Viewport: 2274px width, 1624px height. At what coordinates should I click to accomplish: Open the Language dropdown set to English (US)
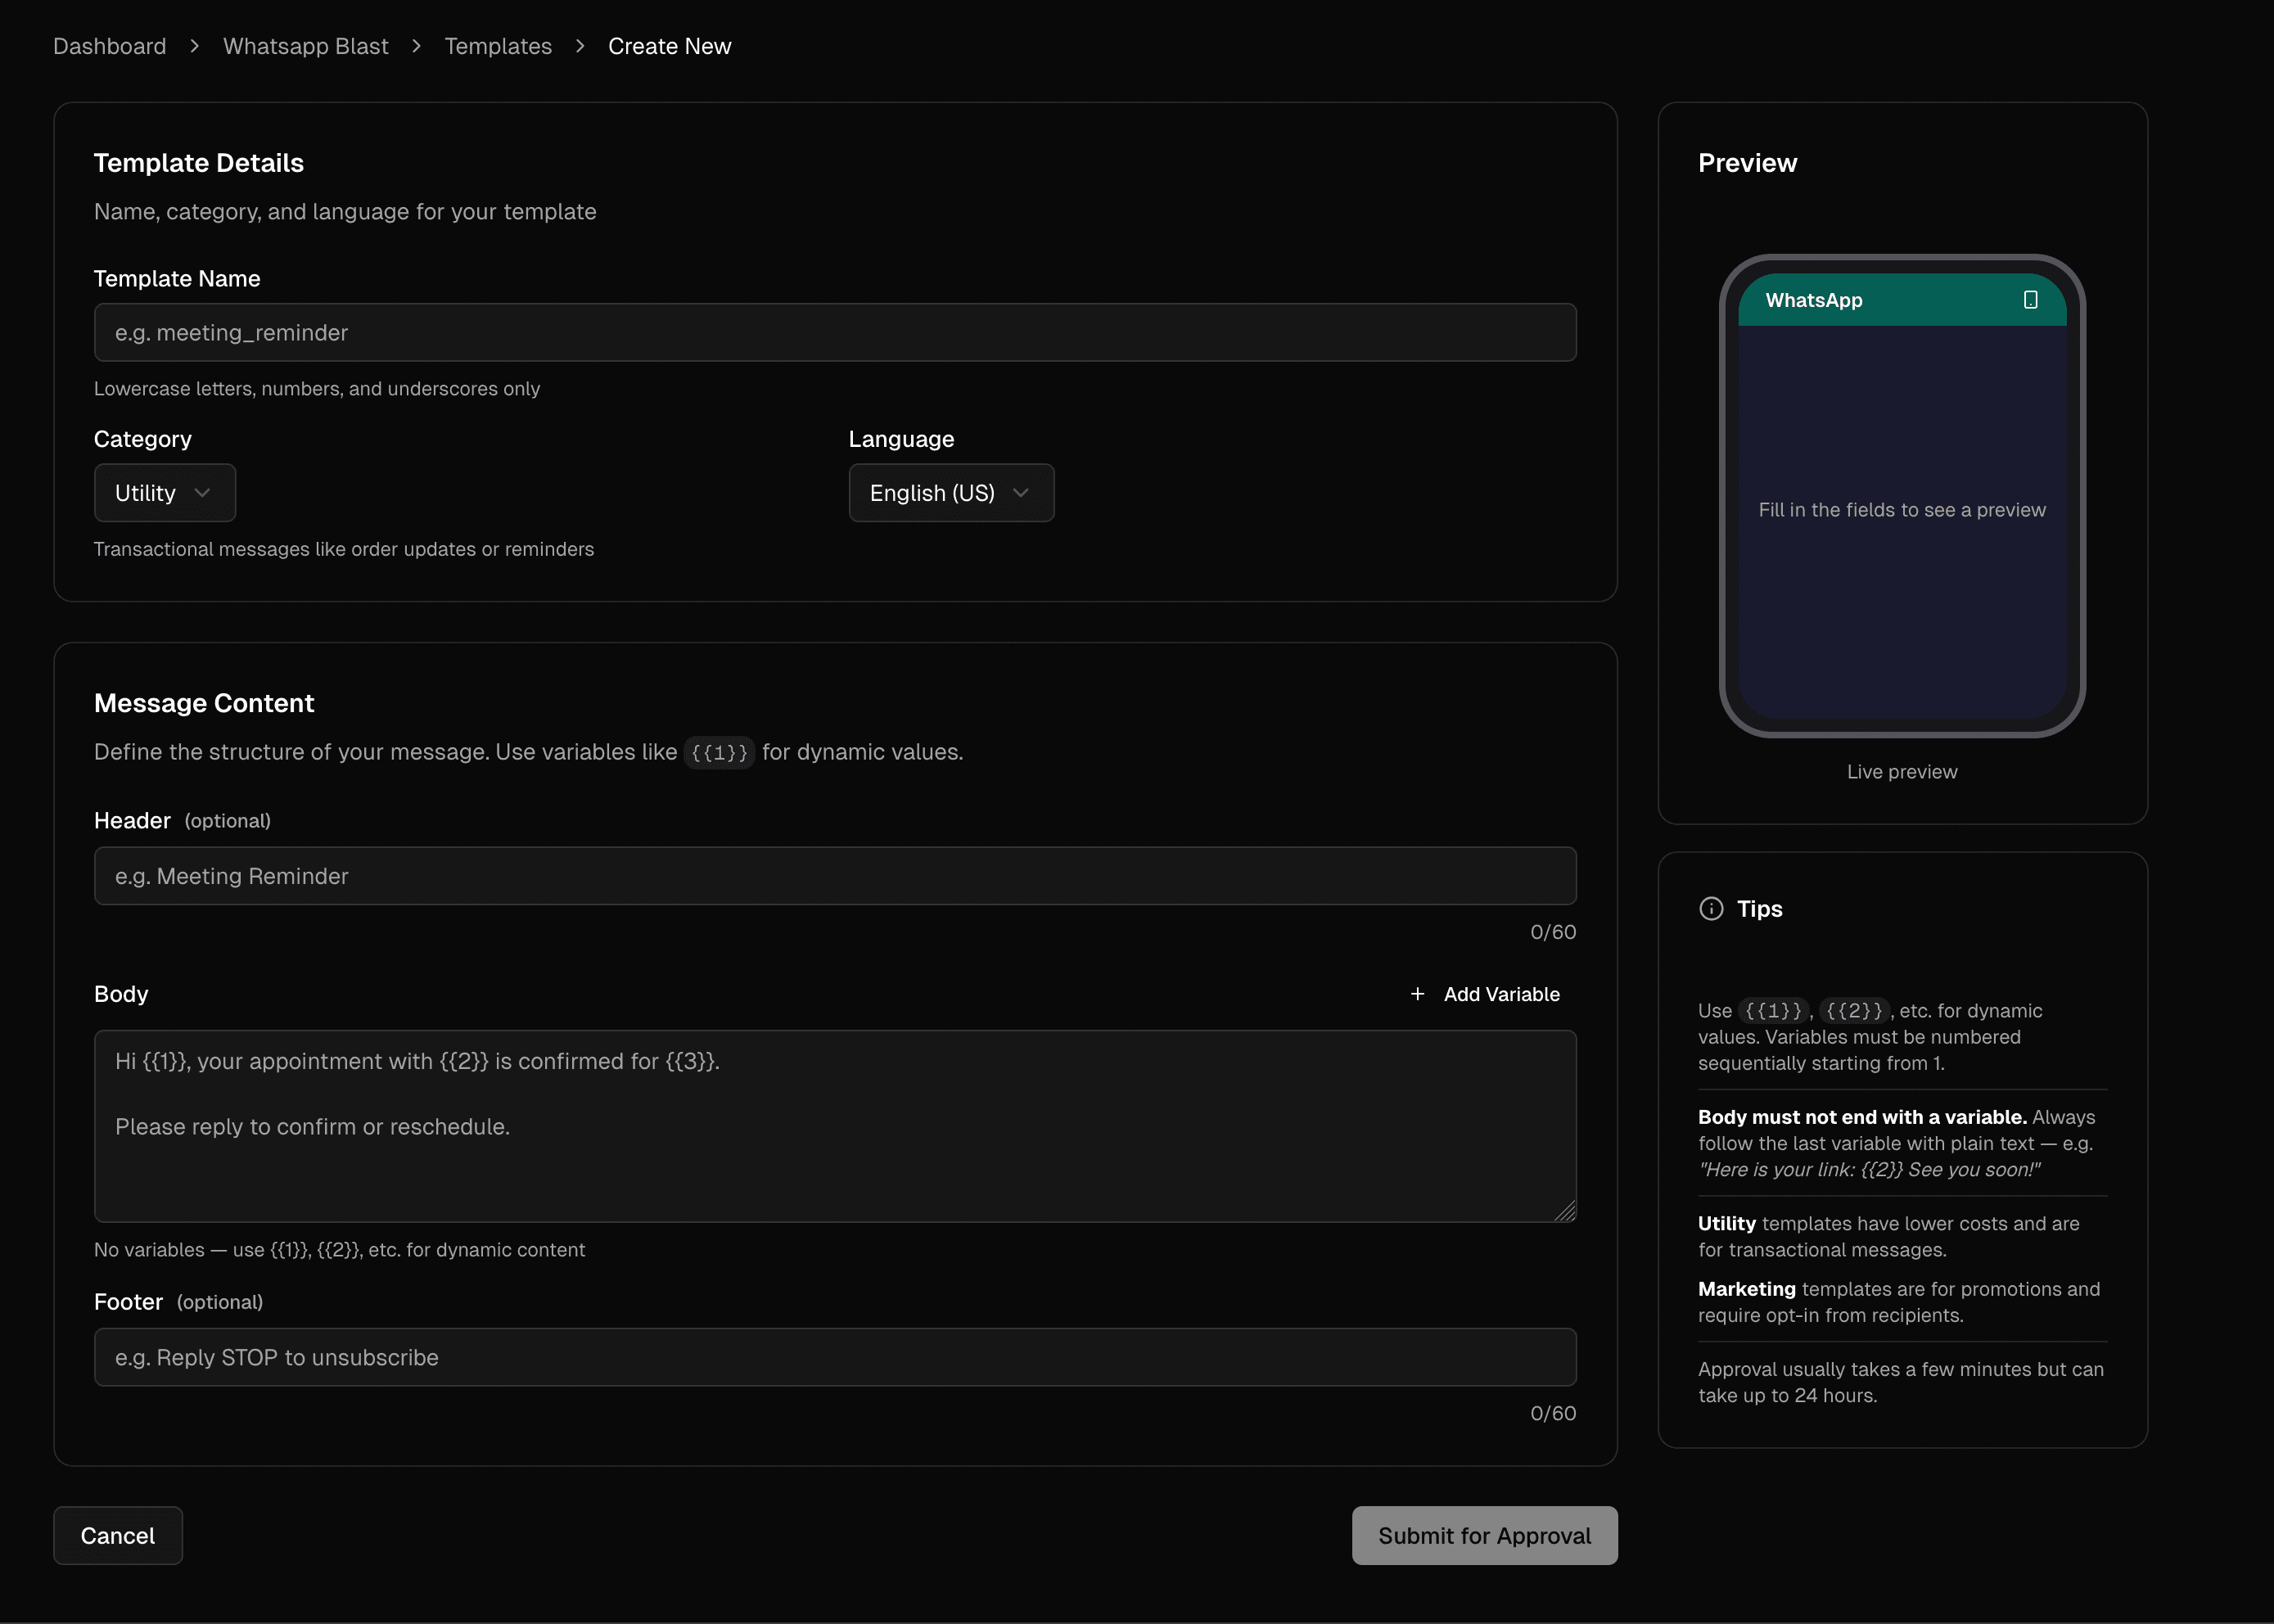[951, 493]
